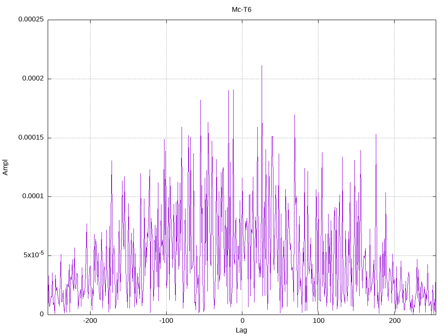448x336 pixels.
Task: Click the 200 x-axis tick label
Action: pyautogui.click(x=394, y=321)
